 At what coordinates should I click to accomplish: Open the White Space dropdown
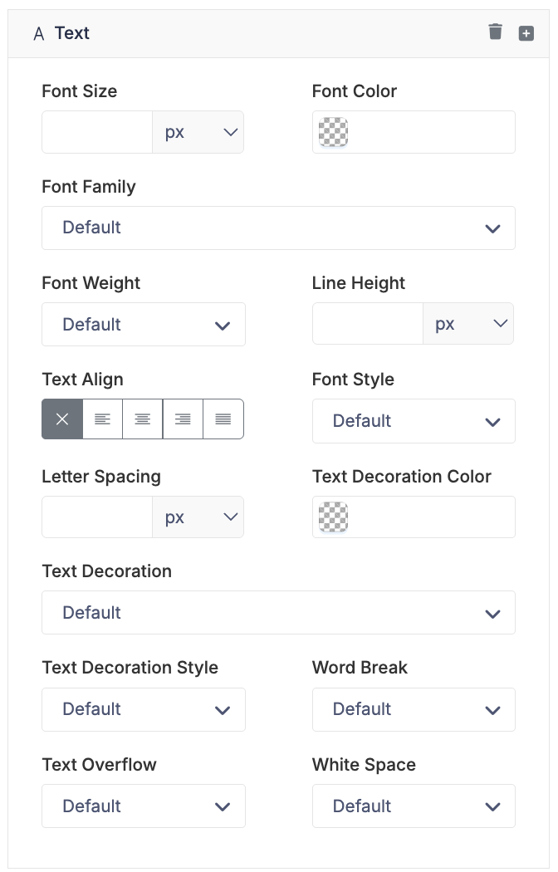414,806
